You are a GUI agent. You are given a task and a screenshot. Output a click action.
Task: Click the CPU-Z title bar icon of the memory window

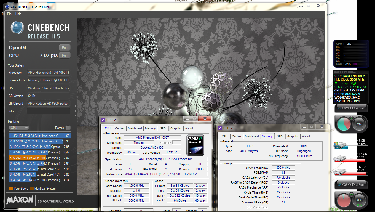pyautogui.click(x=220, y=128)
